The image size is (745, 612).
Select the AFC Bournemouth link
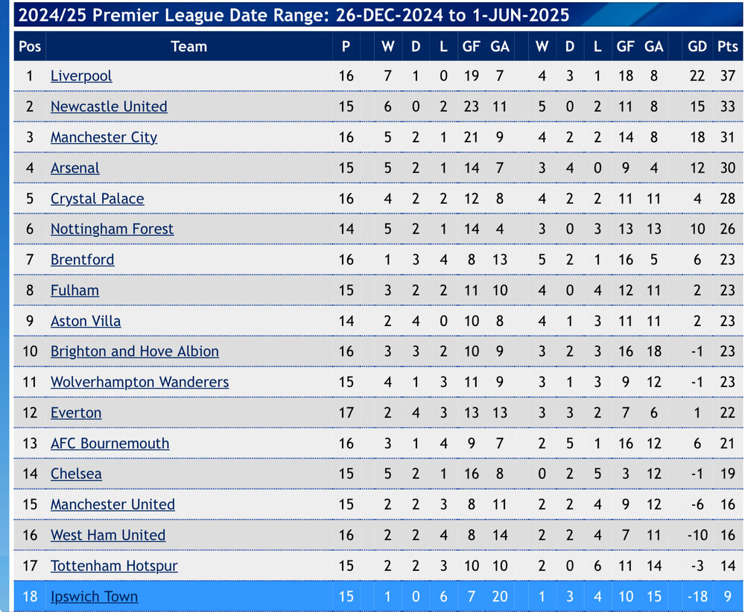[110, 444]
